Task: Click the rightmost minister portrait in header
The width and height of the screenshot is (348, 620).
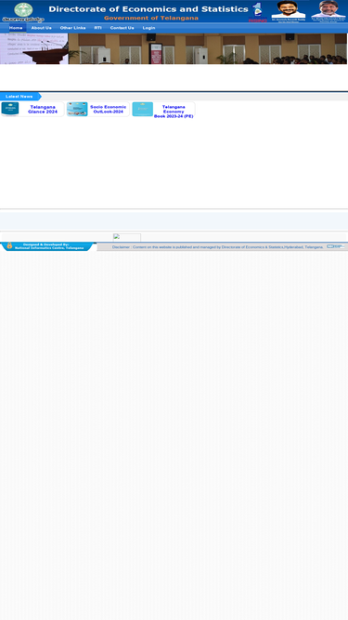Action: point(329,11)
